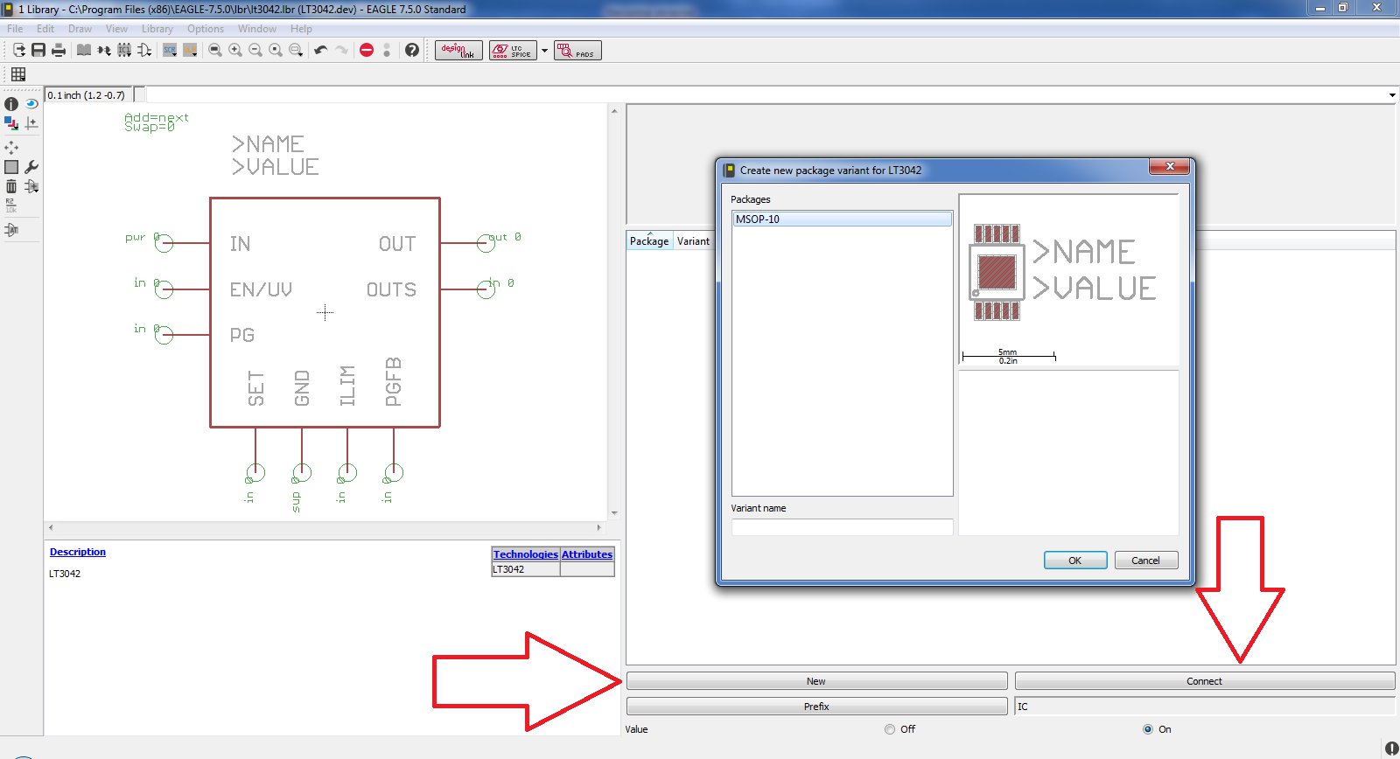This screenshot has width=1400, height=759.
Task: Save the library with the floppy icon
Action: [x=38, y=50]
